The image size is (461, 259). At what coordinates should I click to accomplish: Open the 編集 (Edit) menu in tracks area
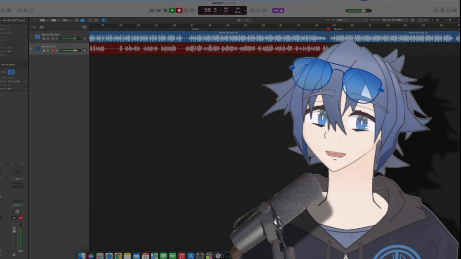[44, 20]
